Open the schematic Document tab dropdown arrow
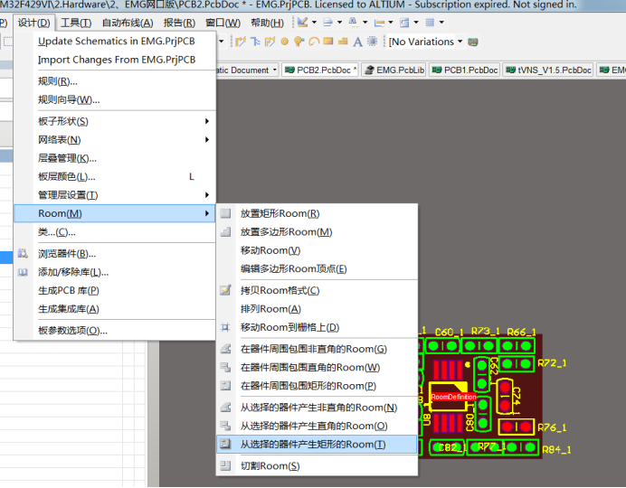This screenshot has width=626, height=488. (275, 70)
